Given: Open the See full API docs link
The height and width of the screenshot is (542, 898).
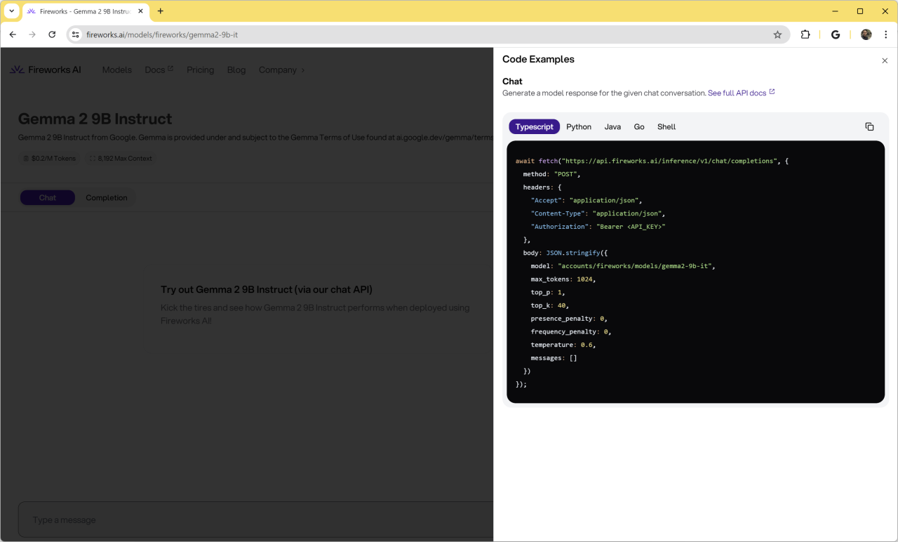Looking at the screenshot, I should pos(741,93).
